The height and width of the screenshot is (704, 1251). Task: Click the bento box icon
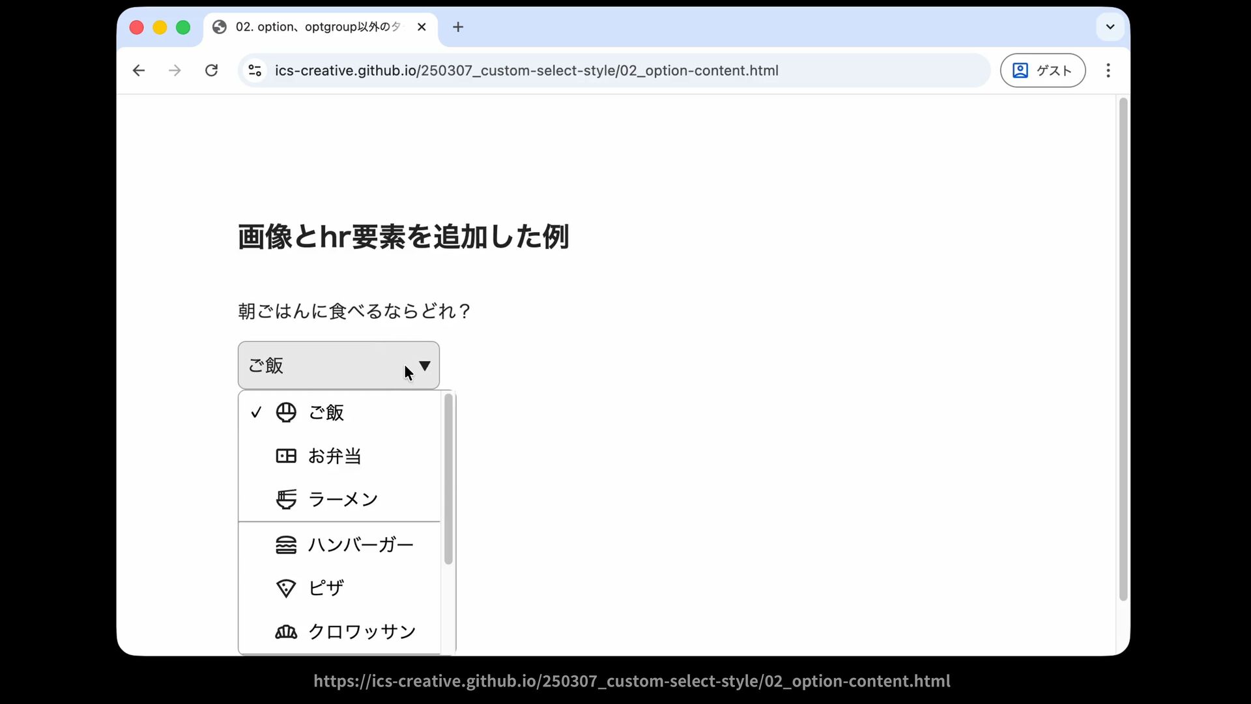(286, 456)
